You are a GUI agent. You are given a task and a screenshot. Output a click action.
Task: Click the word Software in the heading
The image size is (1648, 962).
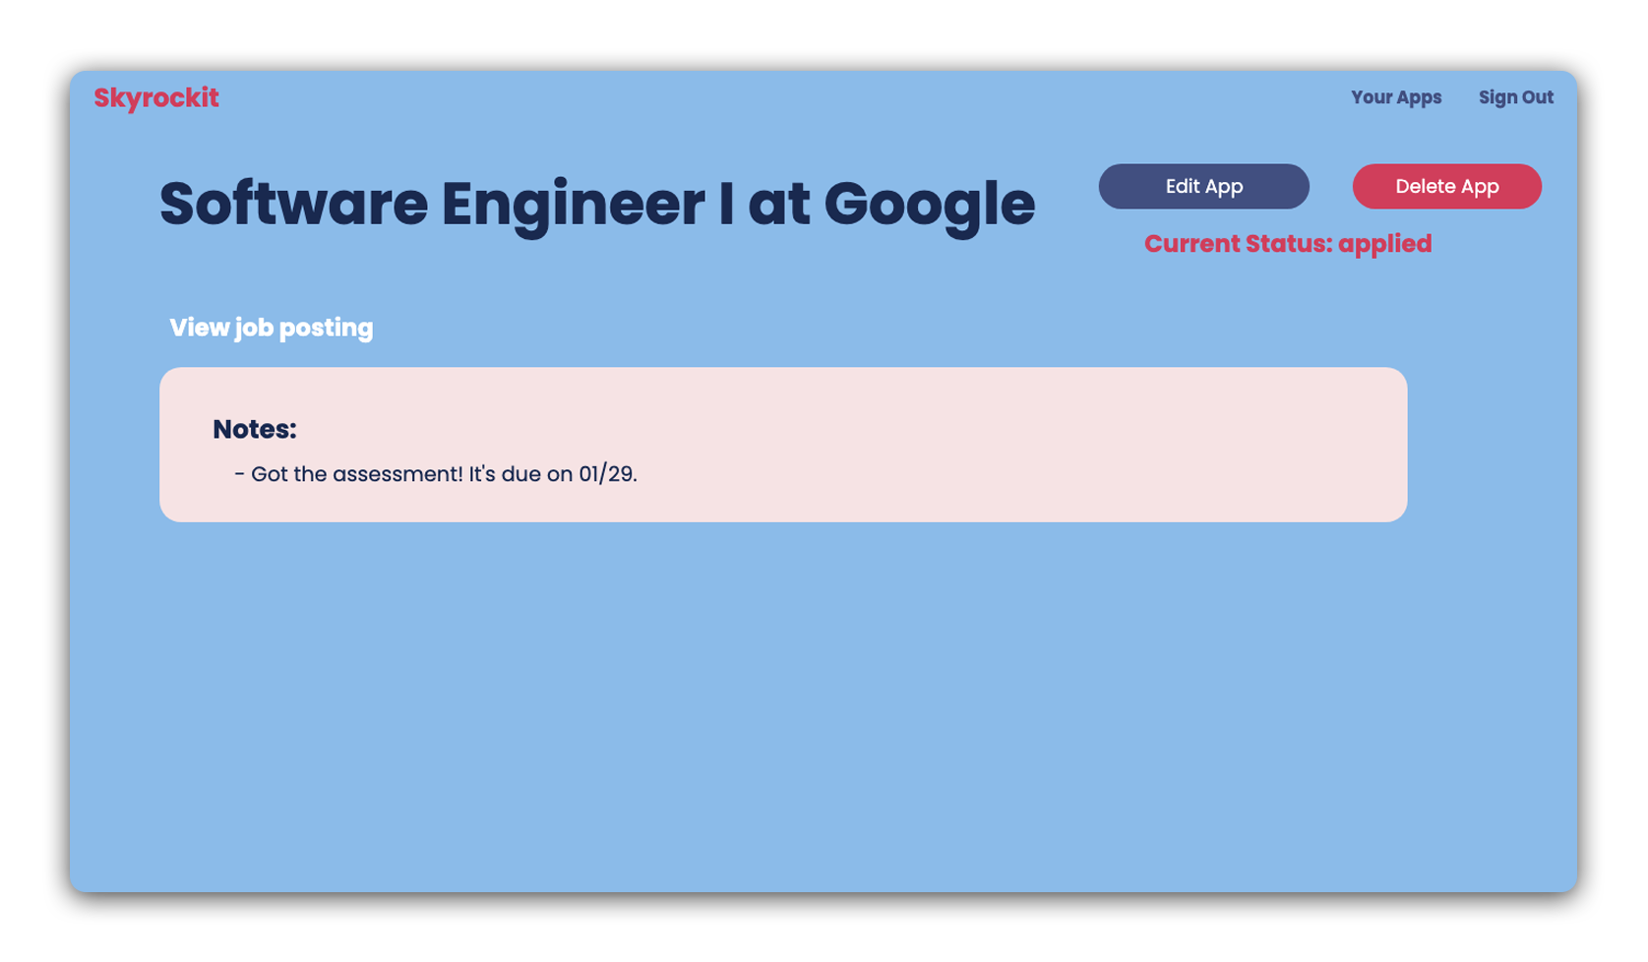293,204
